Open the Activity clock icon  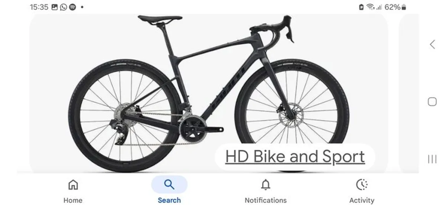point(362,184)
